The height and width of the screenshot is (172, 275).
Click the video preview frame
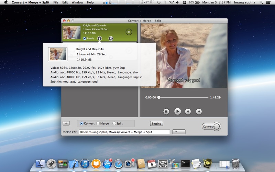184,56
